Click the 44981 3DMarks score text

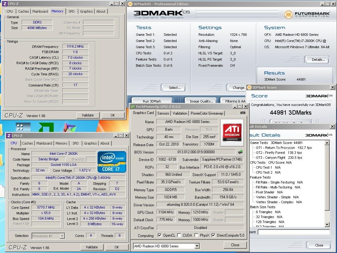pos(291,112)
